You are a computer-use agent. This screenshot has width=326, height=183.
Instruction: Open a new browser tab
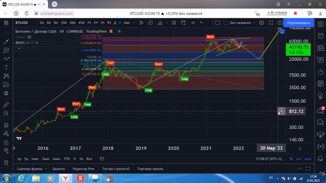55,4
